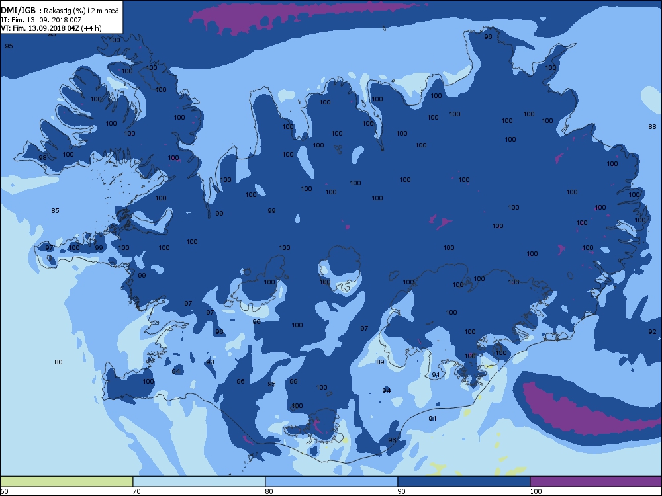Viewport: 662px width, 496px height.
Task: Click the humidity value 92 at the map edge
Action: coord(652,331)
